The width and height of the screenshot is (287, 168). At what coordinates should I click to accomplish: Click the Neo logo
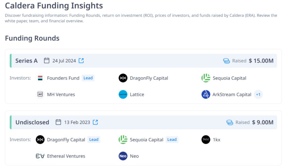(123, 156)
